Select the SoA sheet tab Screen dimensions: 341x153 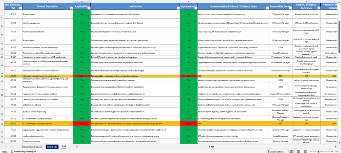pyautogui.click(x=64, y=147)
